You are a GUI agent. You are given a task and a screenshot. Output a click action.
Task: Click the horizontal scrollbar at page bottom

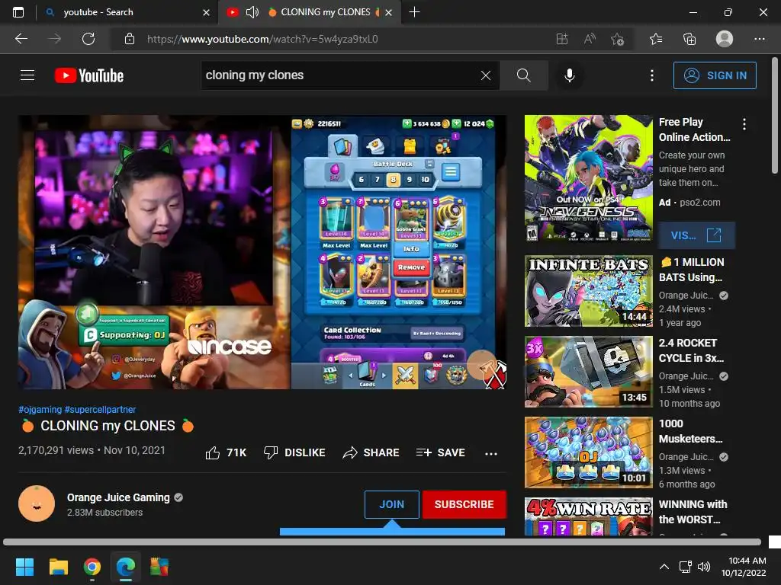point(382,542)
